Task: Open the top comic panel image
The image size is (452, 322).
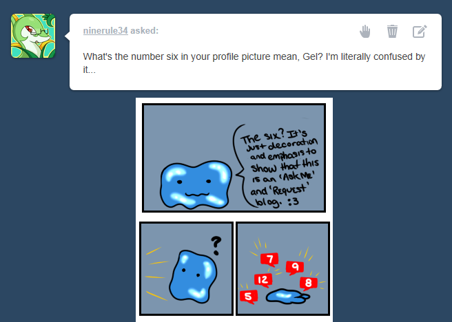Action: click(x=234, y=158)
